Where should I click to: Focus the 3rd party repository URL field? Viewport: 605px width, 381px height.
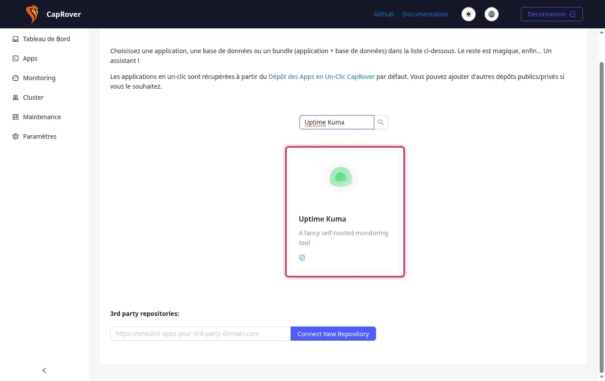click(x=200, y=334)
